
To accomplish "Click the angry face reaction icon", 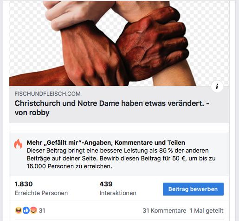I will 33,210.
